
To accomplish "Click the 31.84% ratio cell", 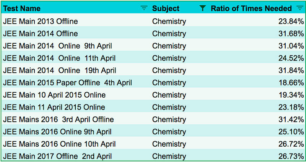I will pyautogui.click(x=291, y=70).
